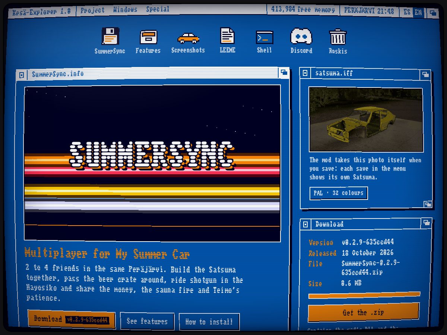This screenshot has height=335, width=447.
Task: Click the version value v0.2.9-635ccd44
Action: (368, 242)
